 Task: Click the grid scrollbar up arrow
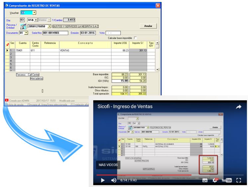point(157,43)
